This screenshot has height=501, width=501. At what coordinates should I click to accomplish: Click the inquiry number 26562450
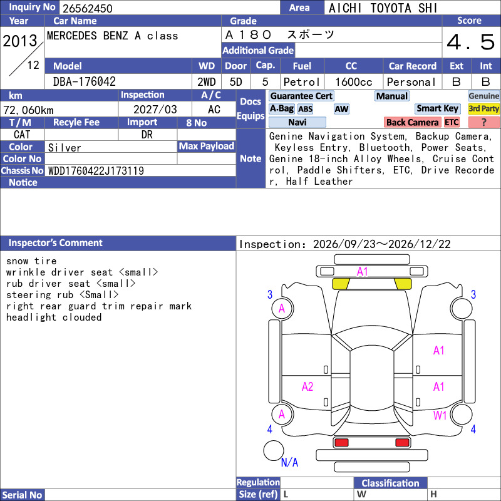click(87, 8)
